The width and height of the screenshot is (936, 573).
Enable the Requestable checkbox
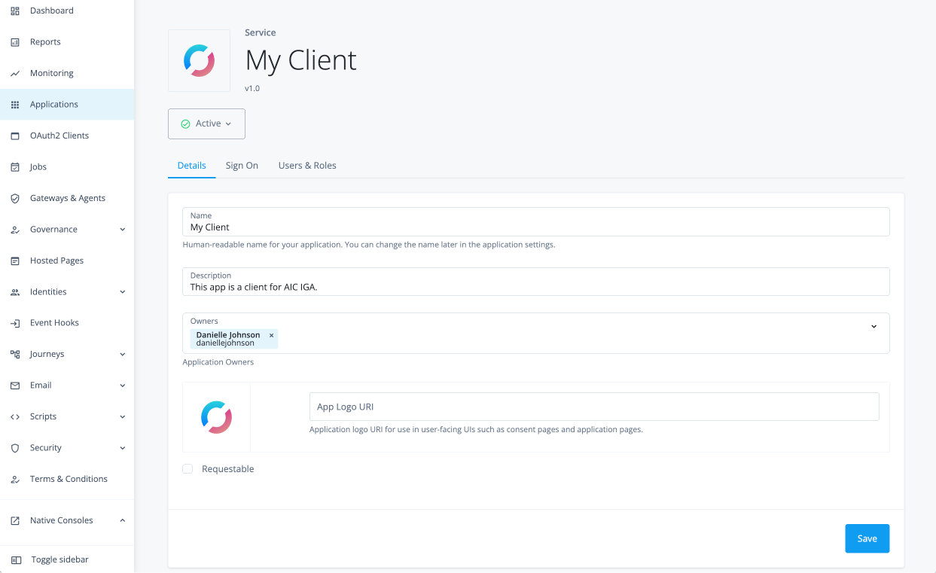(187, 468)
